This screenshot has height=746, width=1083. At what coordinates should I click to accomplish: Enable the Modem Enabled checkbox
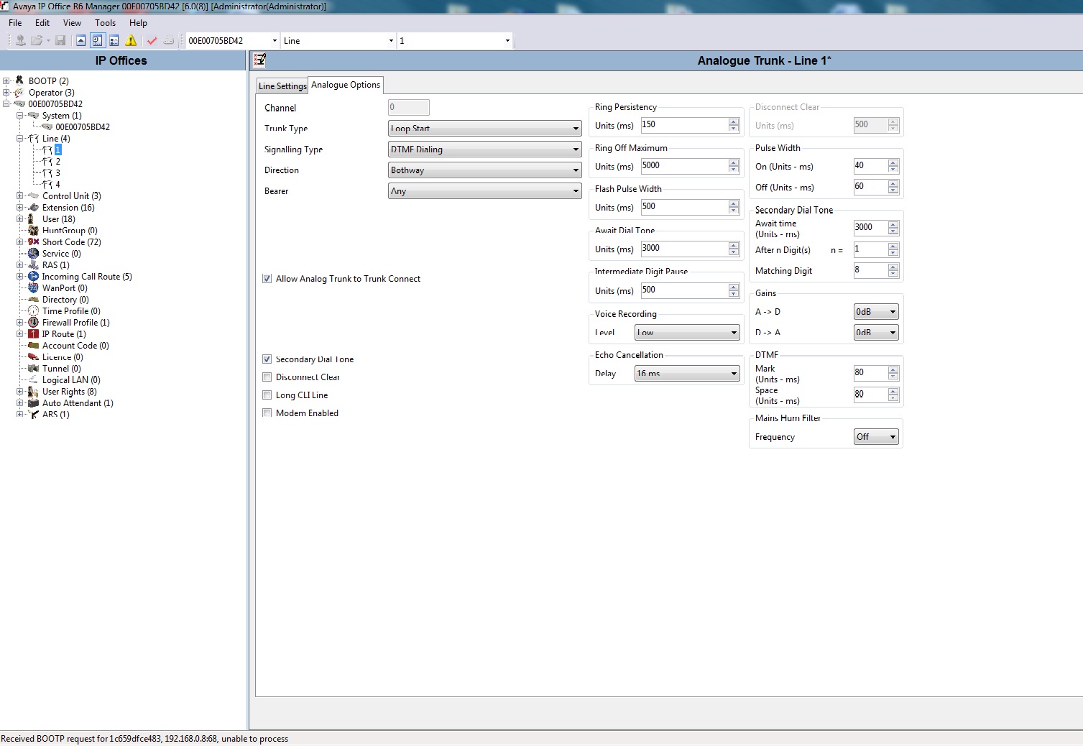tap(267, 413)
